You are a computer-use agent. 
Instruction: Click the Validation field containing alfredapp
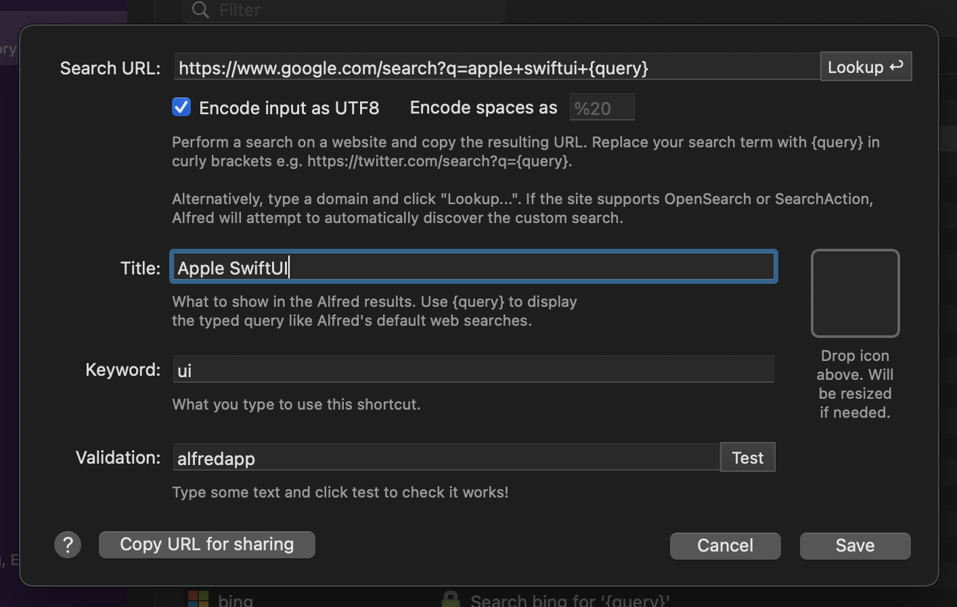click(x=447, y=458)
